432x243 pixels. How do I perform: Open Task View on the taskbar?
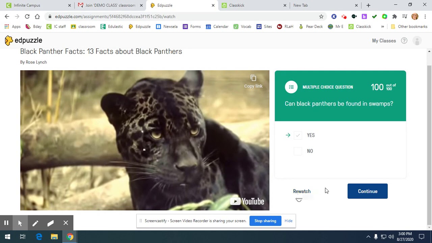(x=23, y=237)
